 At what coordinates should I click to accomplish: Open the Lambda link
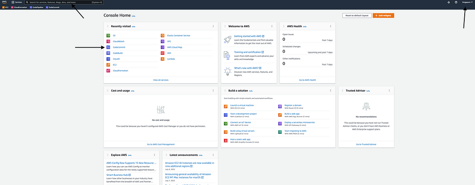point(171,59)
